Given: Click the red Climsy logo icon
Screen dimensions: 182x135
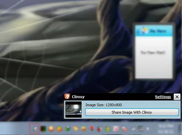Looking at the screenshot, I should point(67,97).
